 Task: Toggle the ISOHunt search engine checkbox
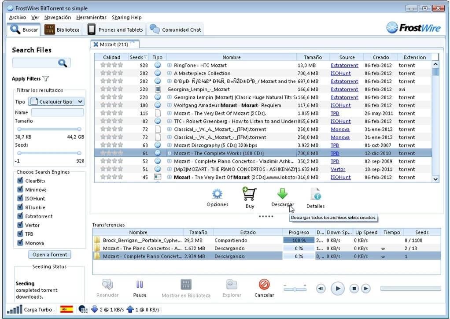(20, 198)
